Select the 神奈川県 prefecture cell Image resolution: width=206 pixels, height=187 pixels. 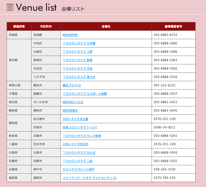coord(19,85)
